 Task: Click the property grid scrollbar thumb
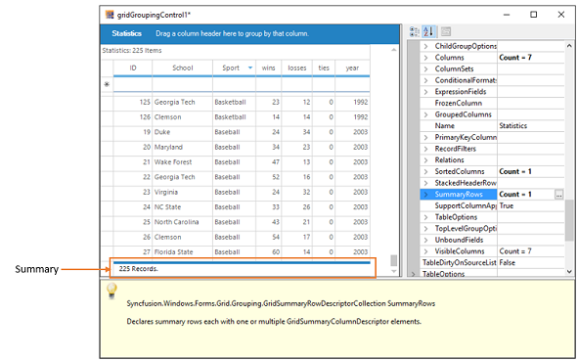[569, 220]
